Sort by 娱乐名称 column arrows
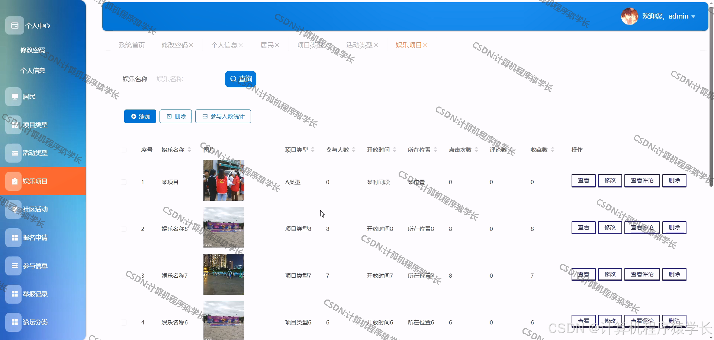Screen dimensions: 714x340 click(189, 150)
